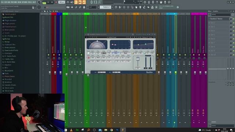Click the link/chain icon in toolbar
235x132 pixels.
click(x=80, y=7)
